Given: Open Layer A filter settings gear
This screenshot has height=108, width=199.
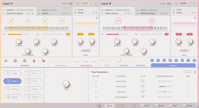Looking at the screenshot, I should (96, 18).
